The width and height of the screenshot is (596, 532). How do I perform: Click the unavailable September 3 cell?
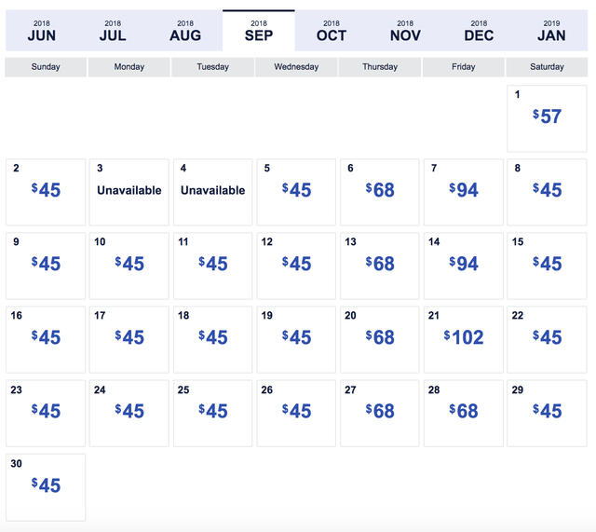click(129, 191)
